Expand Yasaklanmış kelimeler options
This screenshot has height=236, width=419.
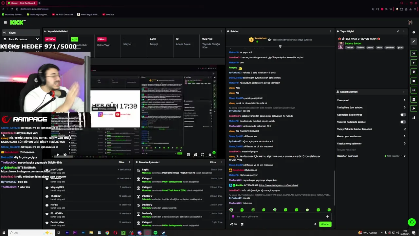(x=405, y=144)
